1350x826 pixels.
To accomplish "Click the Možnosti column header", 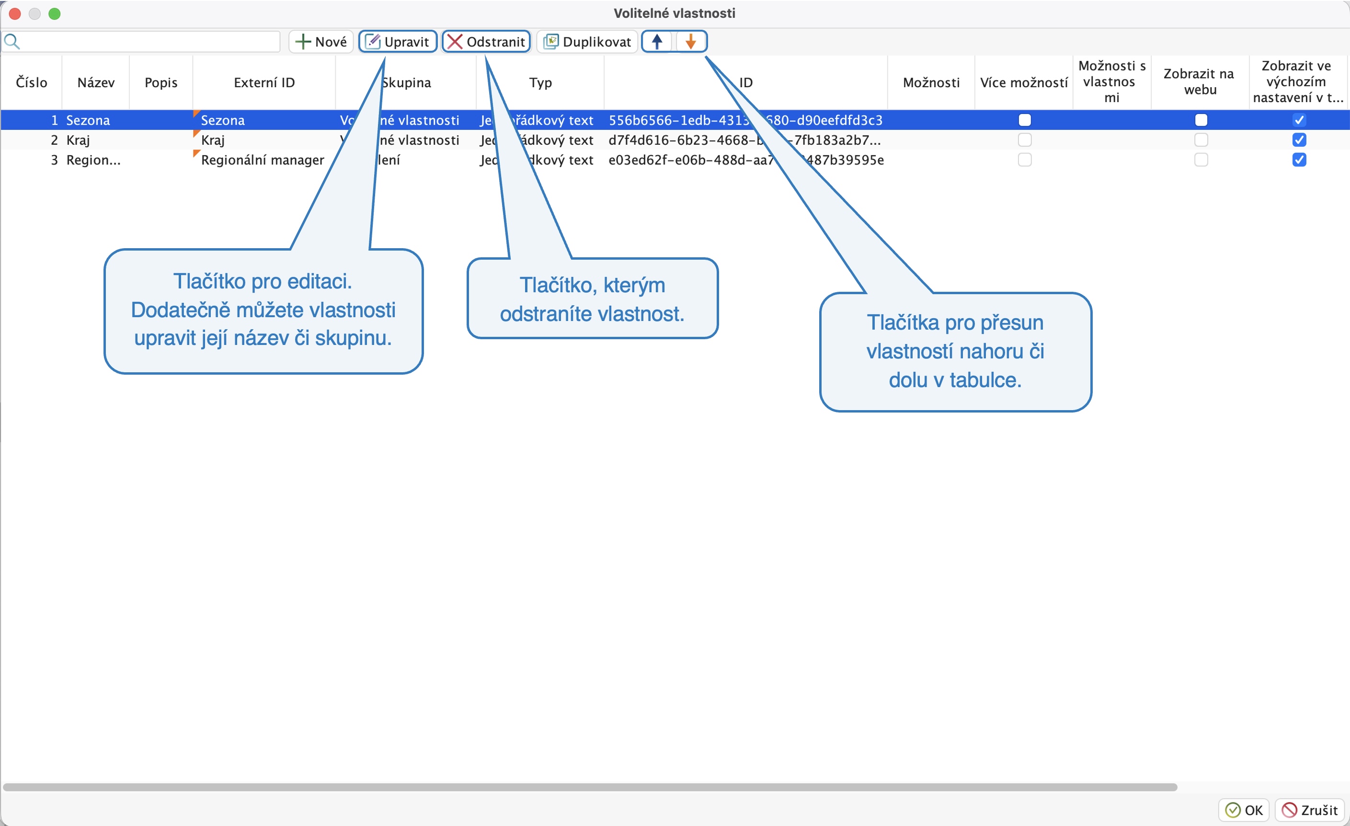I will coord(931,82).
